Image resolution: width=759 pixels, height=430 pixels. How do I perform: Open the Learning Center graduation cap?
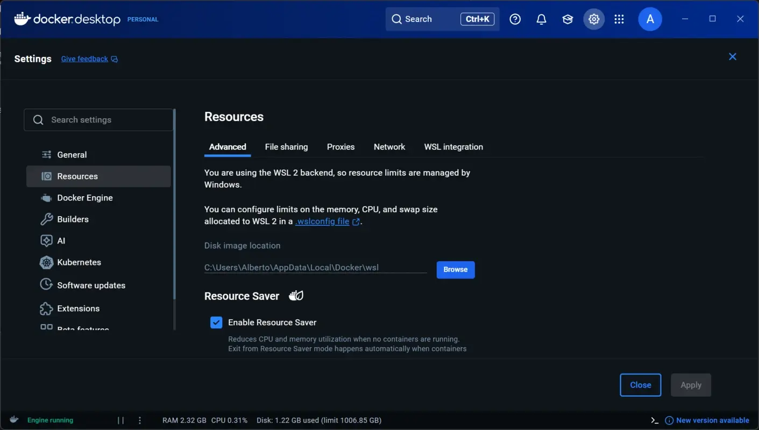pyautogui.click(x=567, y=19)
